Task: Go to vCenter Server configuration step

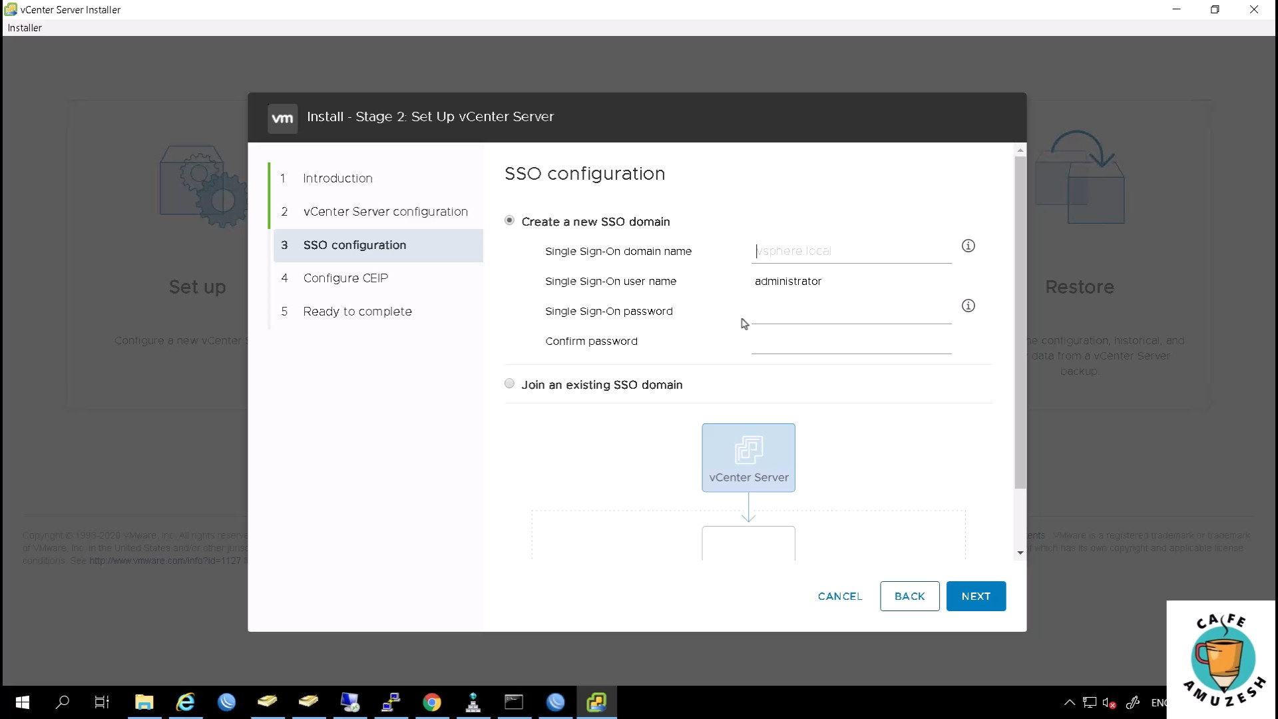Action: click(377, 212)
